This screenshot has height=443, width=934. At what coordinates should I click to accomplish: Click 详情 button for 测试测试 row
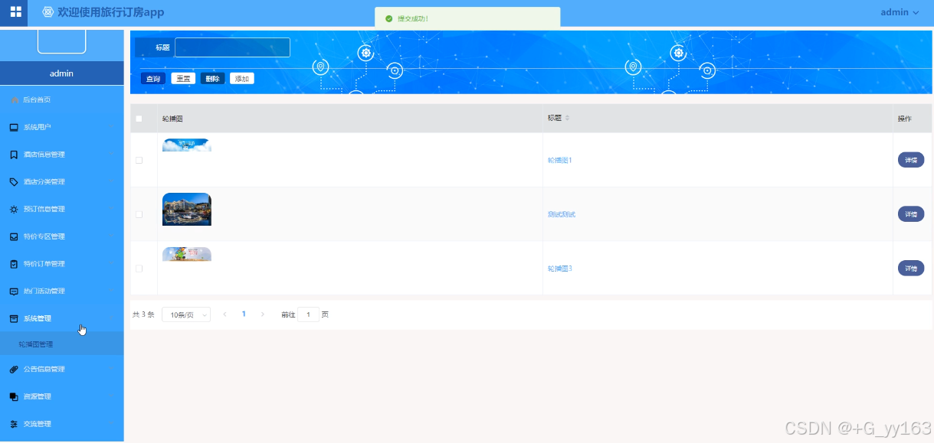(x=911, y=214)
